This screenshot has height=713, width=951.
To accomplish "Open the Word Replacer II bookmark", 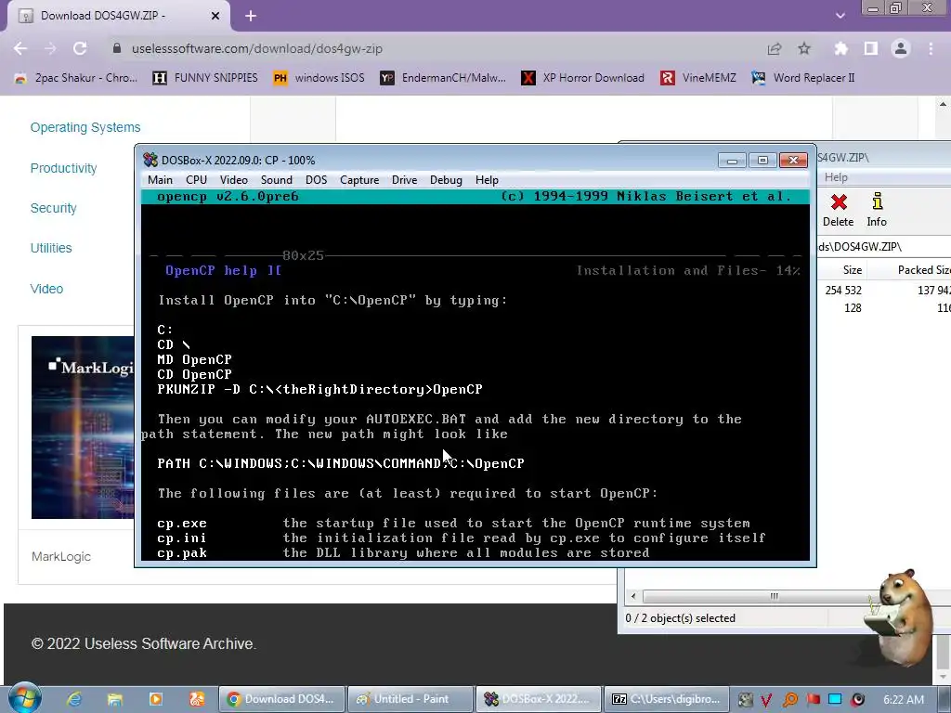I will [803, 78].
